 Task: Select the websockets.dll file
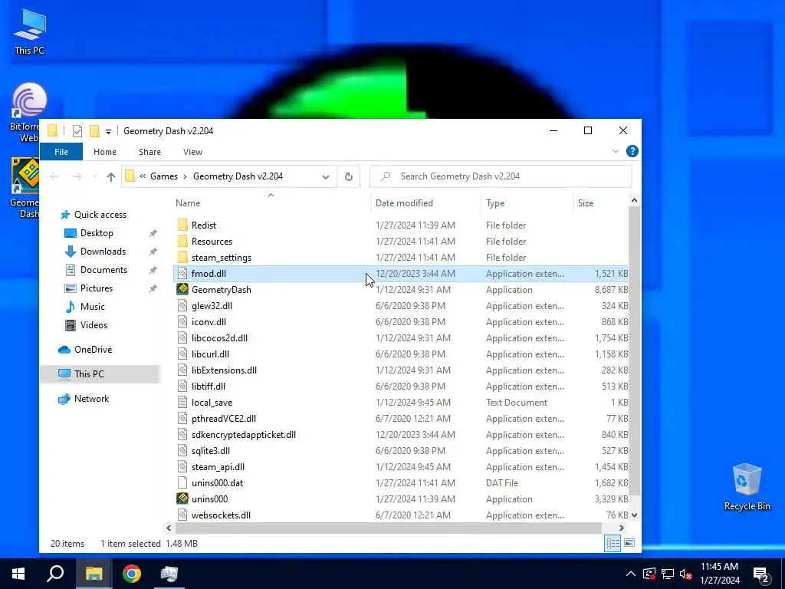click(x=221, y=515)
